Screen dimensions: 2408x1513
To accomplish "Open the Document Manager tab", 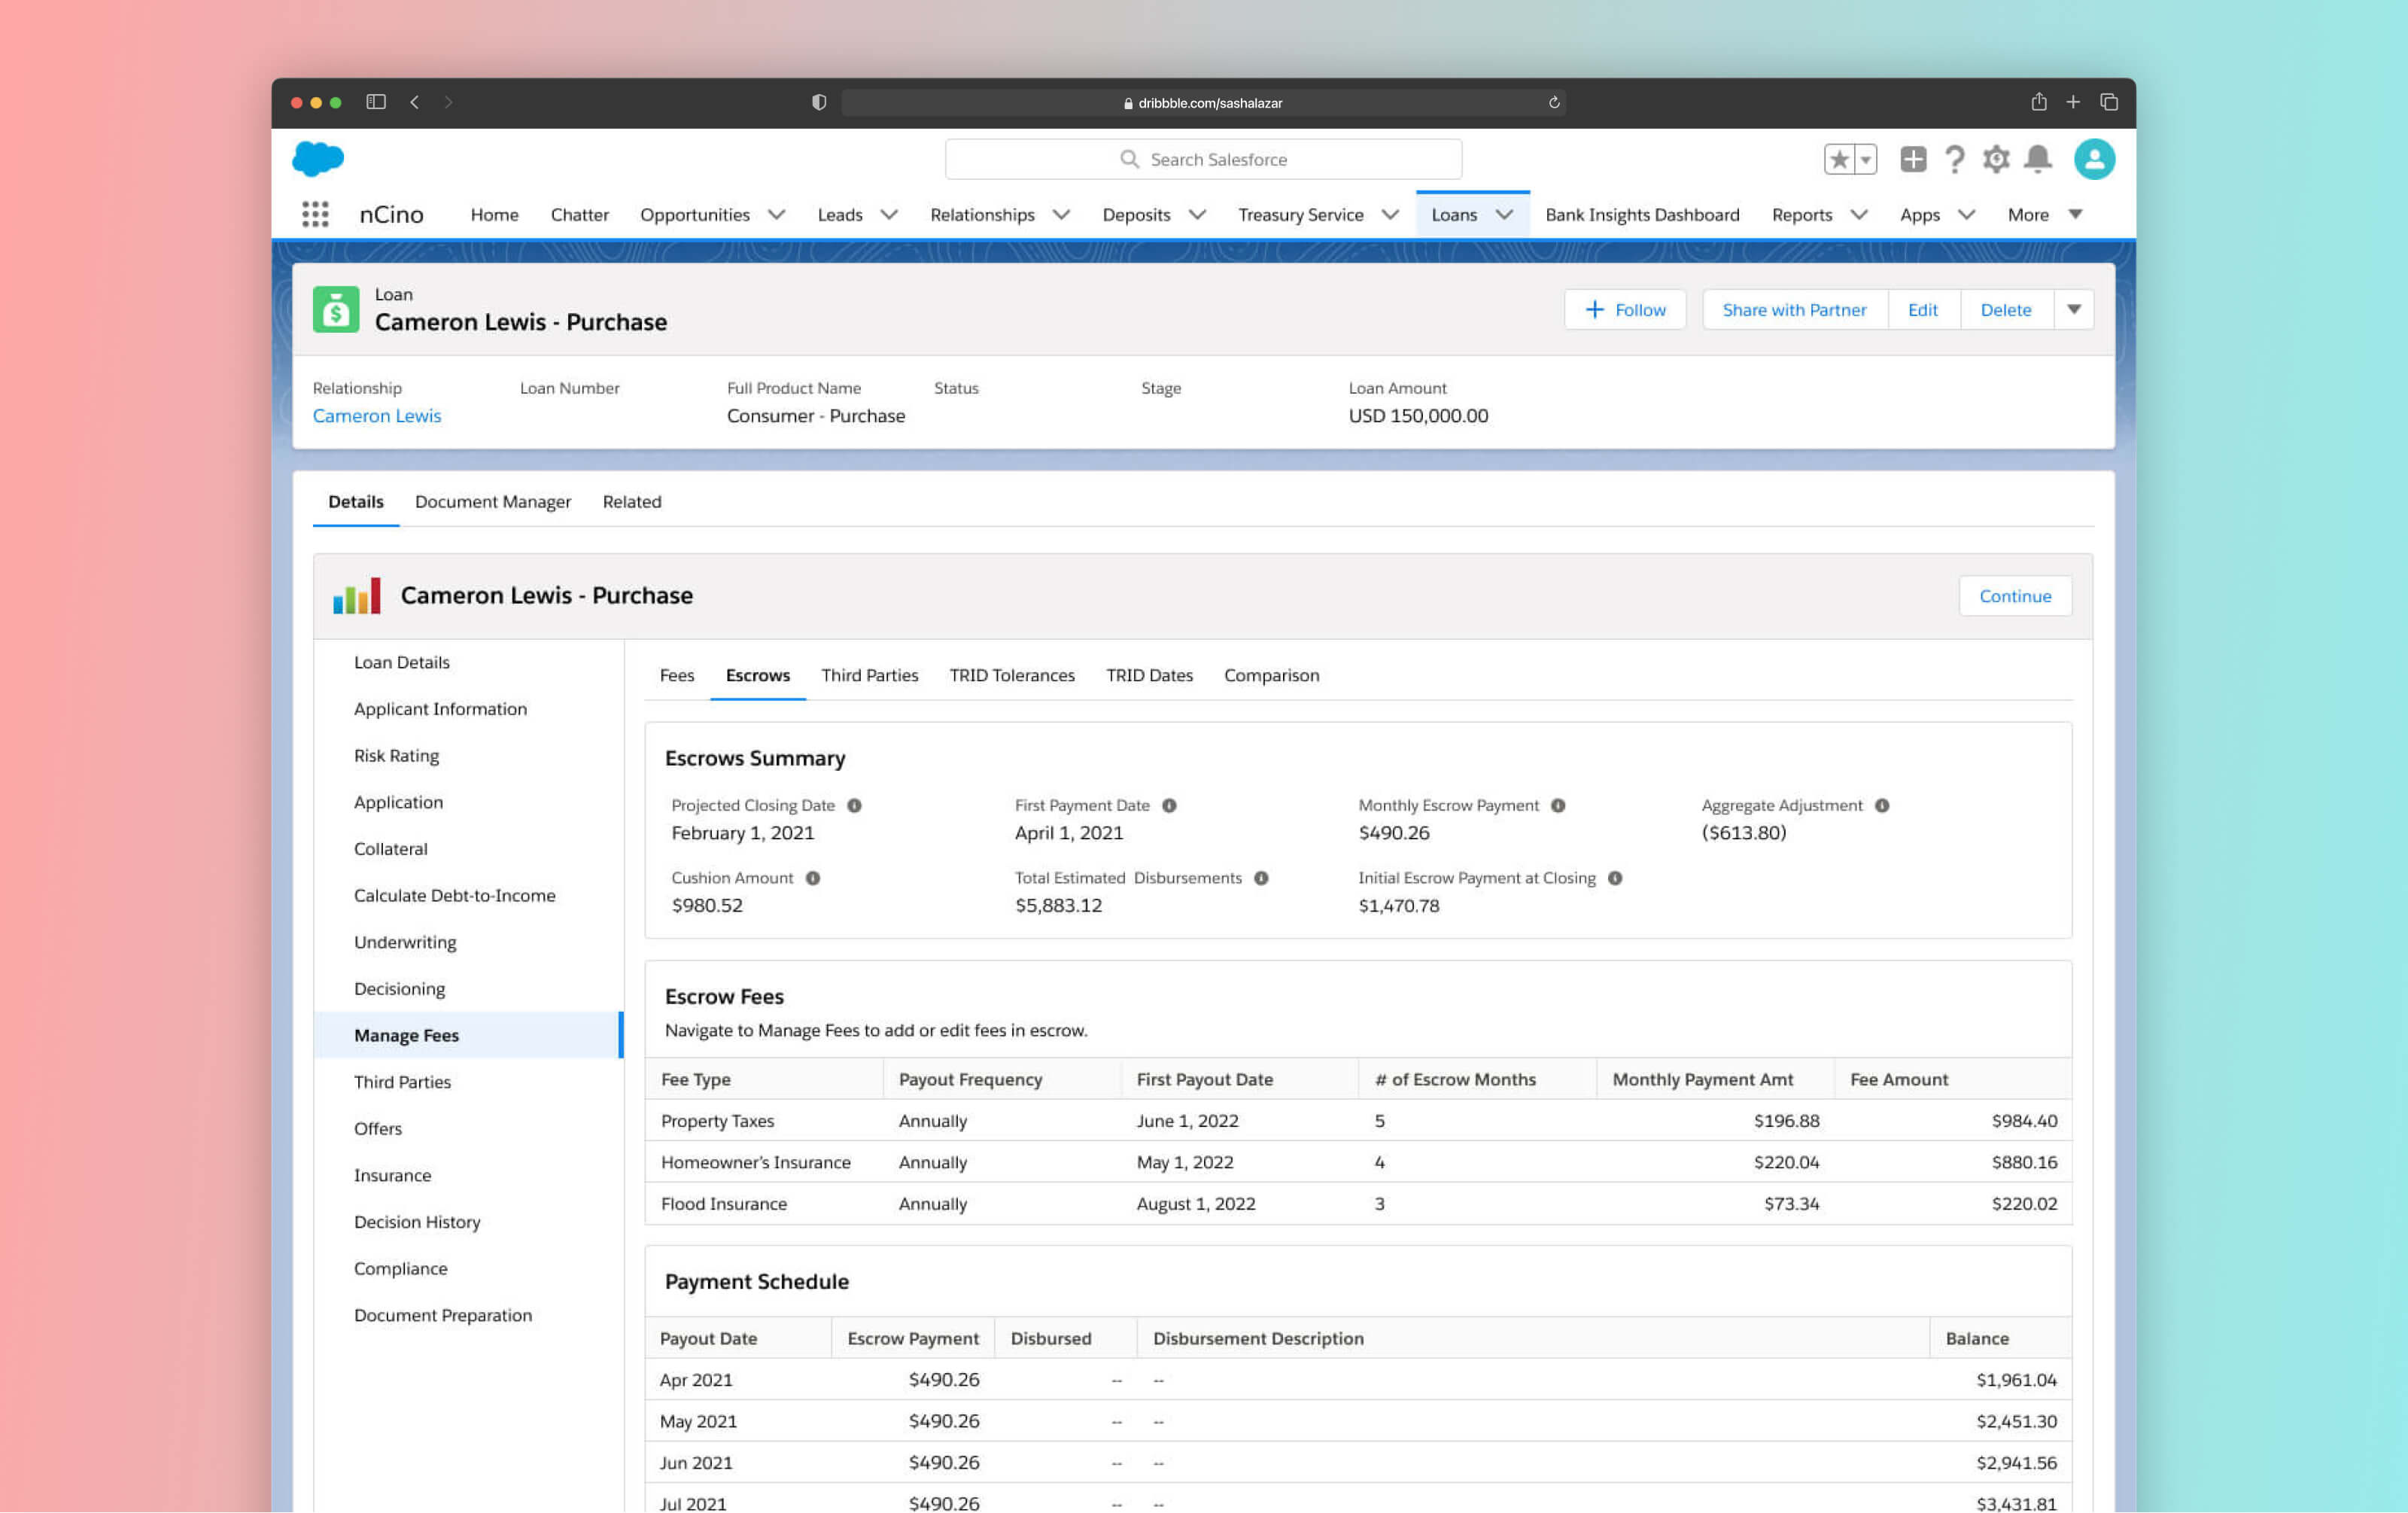I will click(x=492, y=501).
